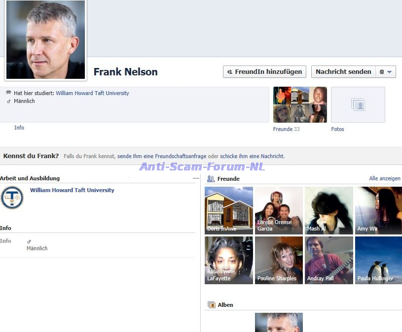
Task: Send a message via Nachricht senden
Action: [343, 72]
